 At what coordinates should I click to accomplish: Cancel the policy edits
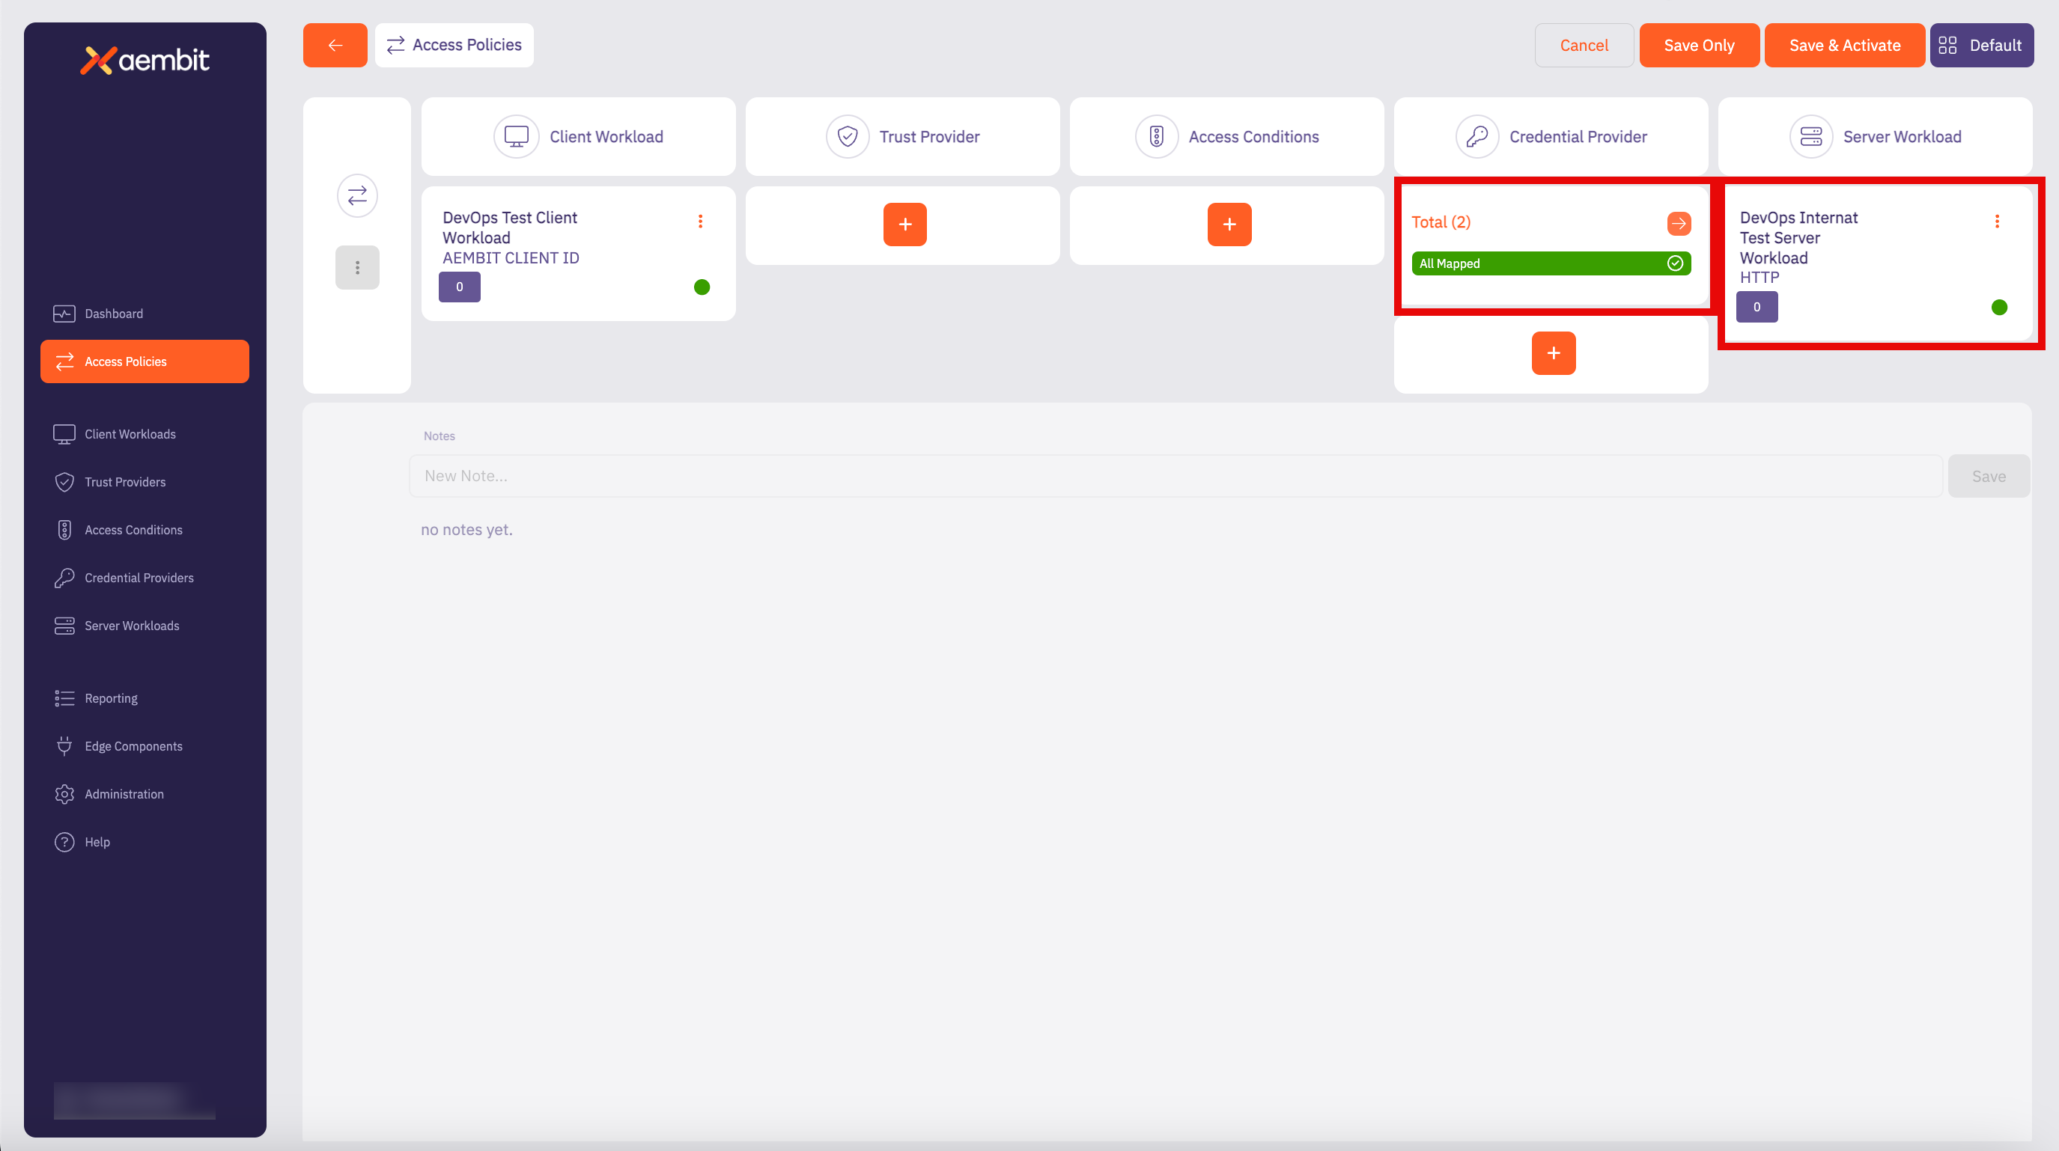pos(1584,45)
